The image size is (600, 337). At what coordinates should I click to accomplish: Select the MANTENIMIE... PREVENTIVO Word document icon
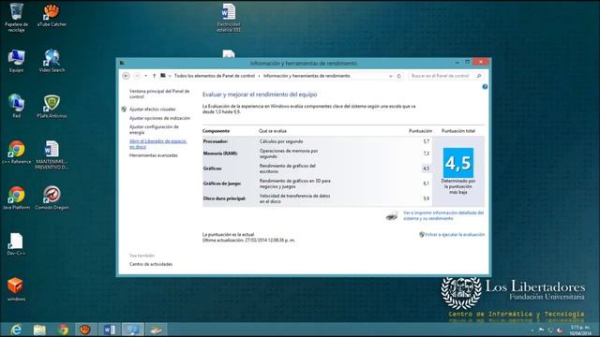[x=52, y=154]
